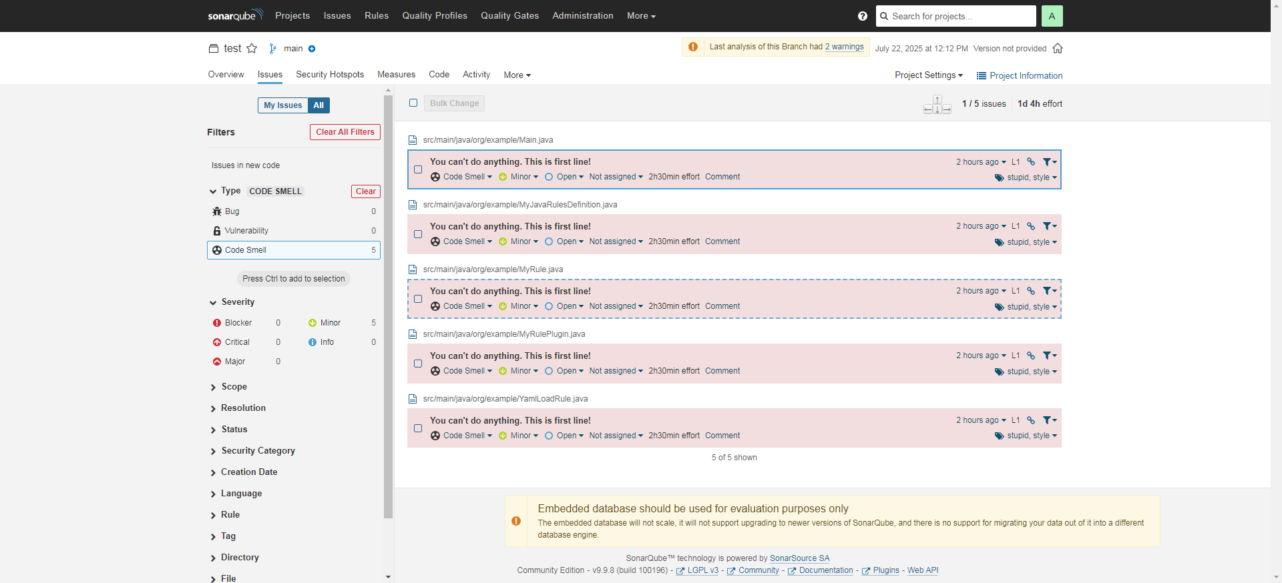Switch to My Issues toggle
This screenshot has width=1282, height=583.
click(283, 105)
